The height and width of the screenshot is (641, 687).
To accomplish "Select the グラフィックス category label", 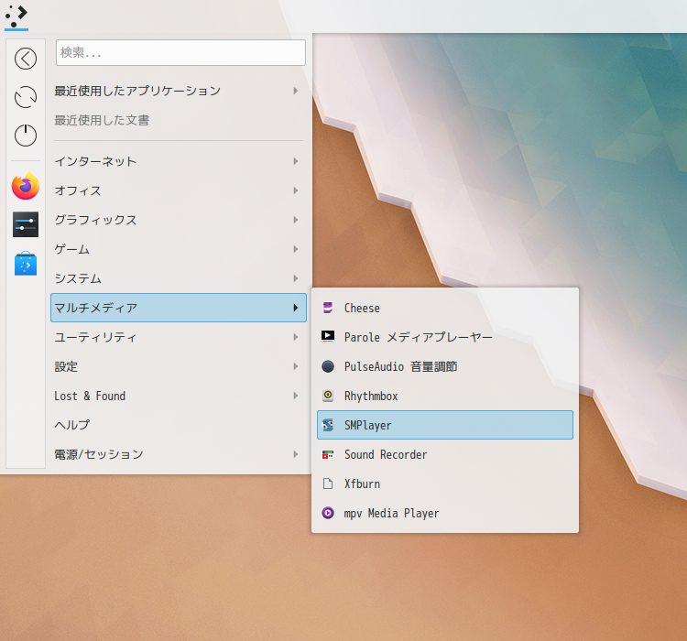I will [95, 220].
